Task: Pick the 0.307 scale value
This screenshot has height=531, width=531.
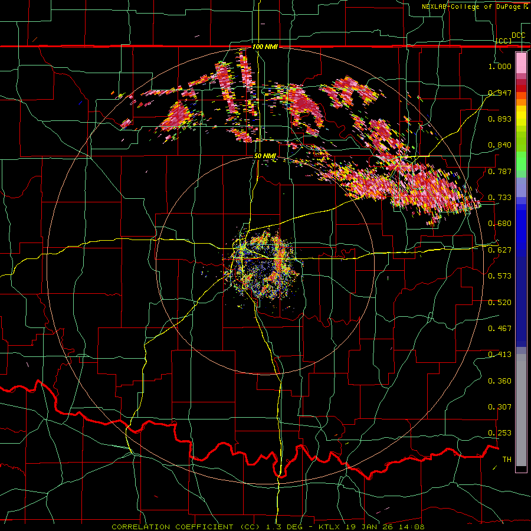Action: click(x=500, y=407)
